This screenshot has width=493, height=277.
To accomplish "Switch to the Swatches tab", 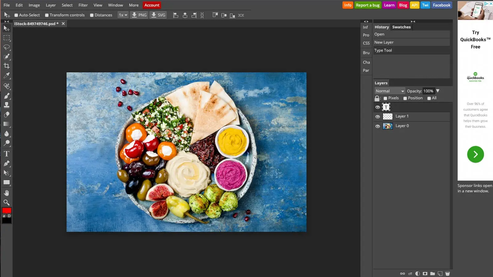I will [401, 27].
